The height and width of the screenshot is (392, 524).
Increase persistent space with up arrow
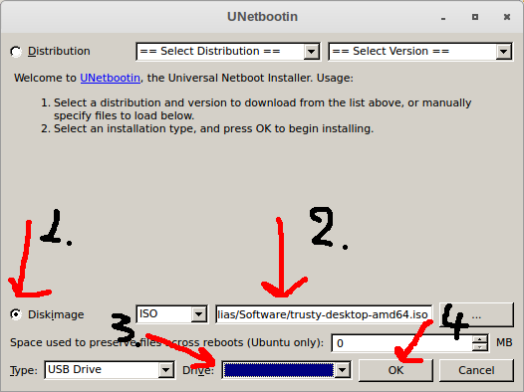tap(480, 339)
